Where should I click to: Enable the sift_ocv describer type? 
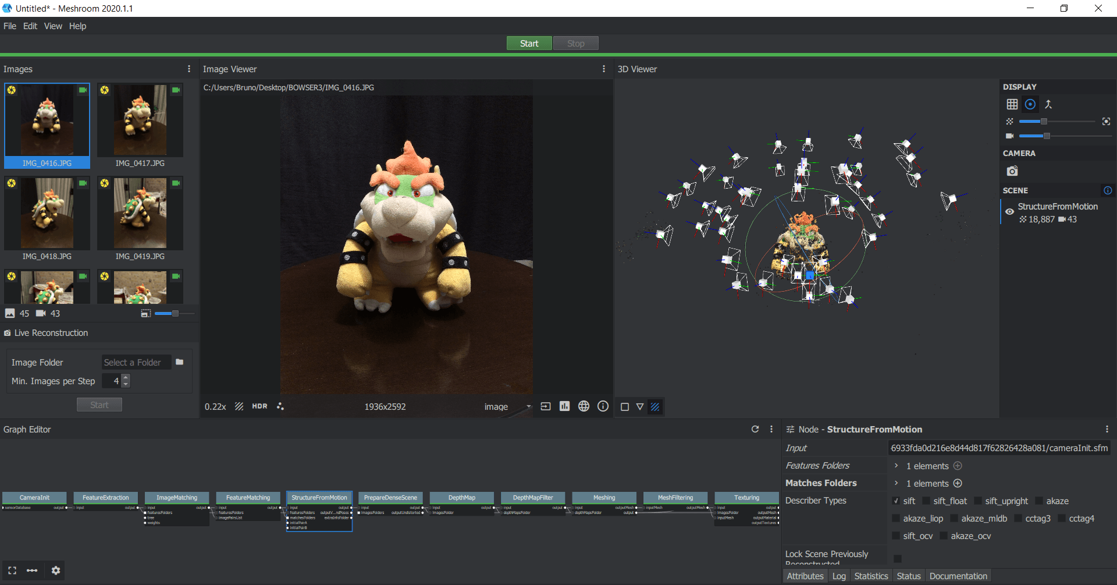pos(896,536)
